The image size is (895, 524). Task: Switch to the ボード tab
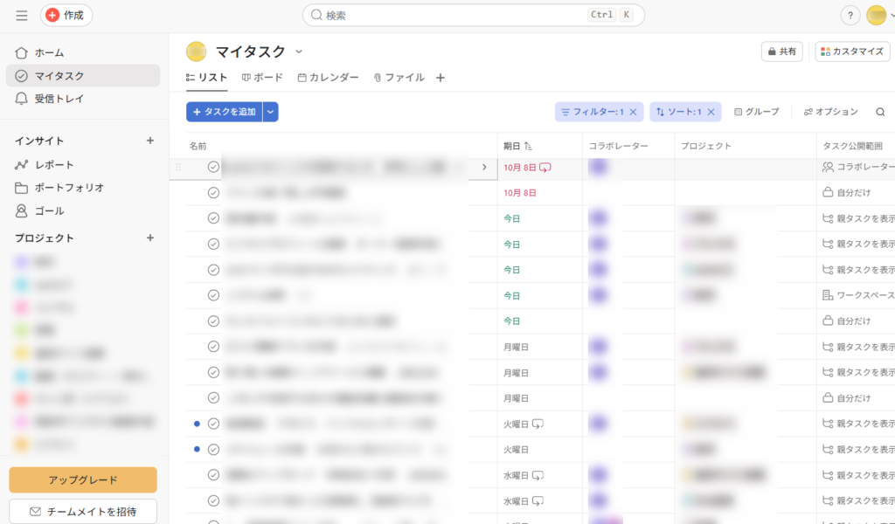262,78
